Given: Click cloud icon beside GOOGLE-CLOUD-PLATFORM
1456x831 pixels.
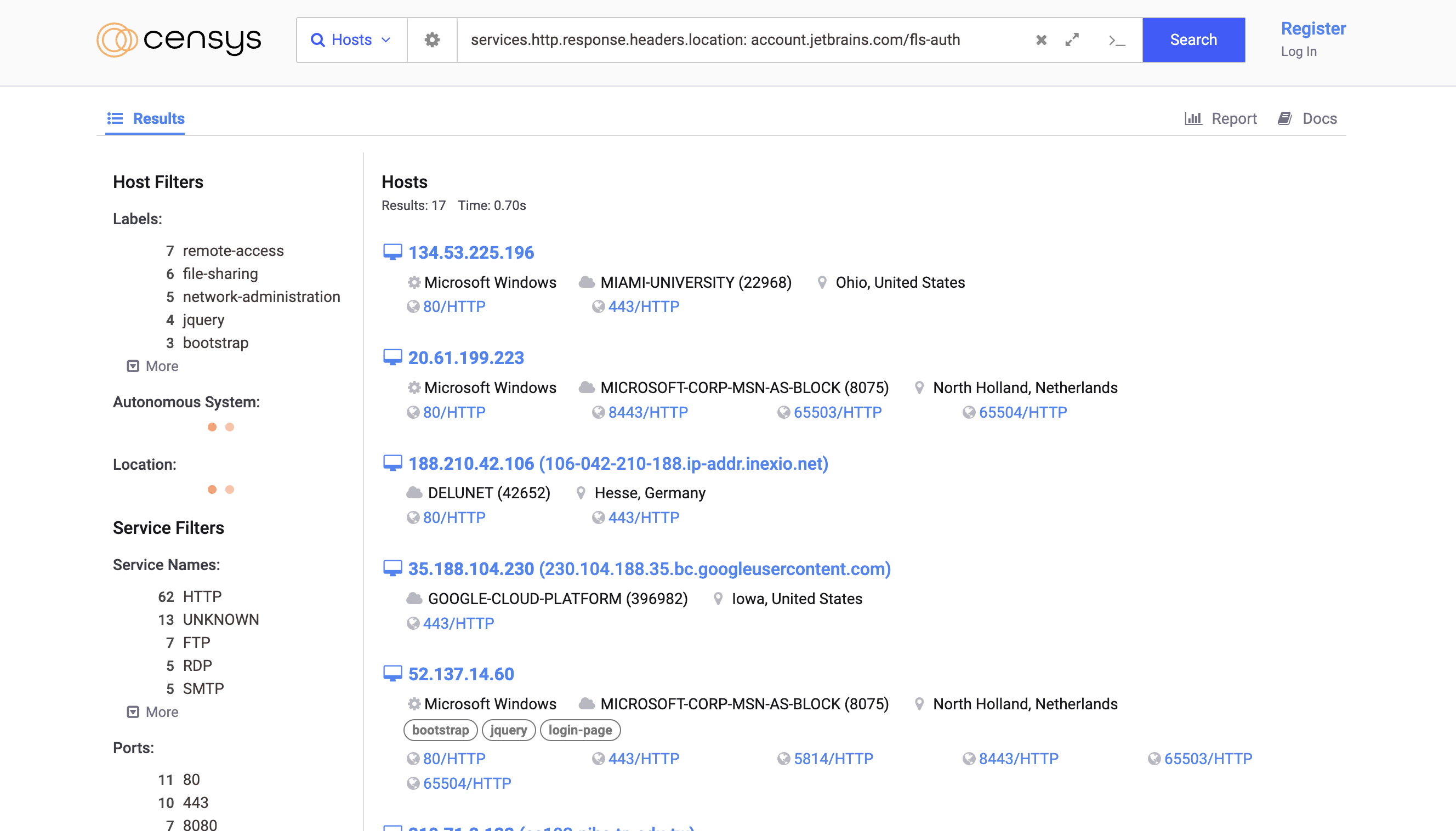Looking at the screenshot, I should (414, 599).
